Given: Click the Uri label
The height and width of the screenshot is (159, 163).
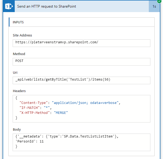Looking at the screenshot, I should click(15, 72).
